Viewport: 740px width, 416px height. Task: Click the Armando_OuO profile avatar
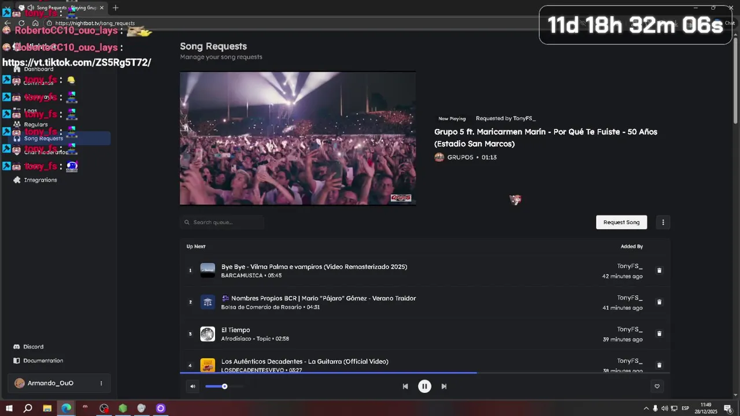(20, 383)
